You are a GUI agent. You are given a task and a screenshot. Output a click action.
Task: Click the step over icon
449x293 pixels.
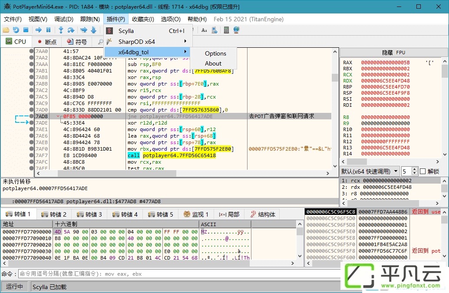coord(71,30)
